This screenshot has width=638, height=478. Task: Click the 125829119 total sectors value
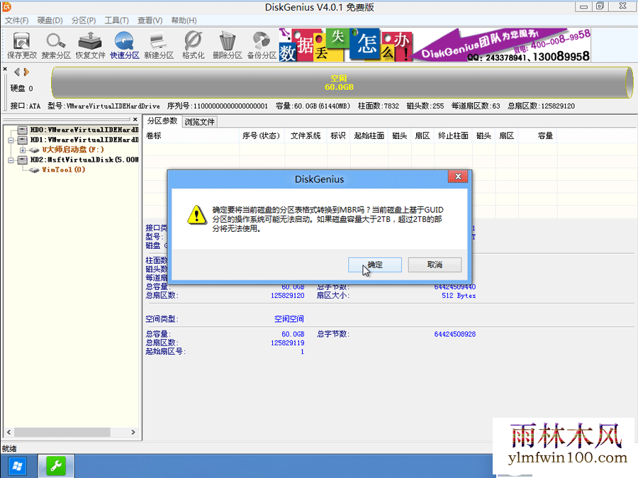(x=288, y=343)
